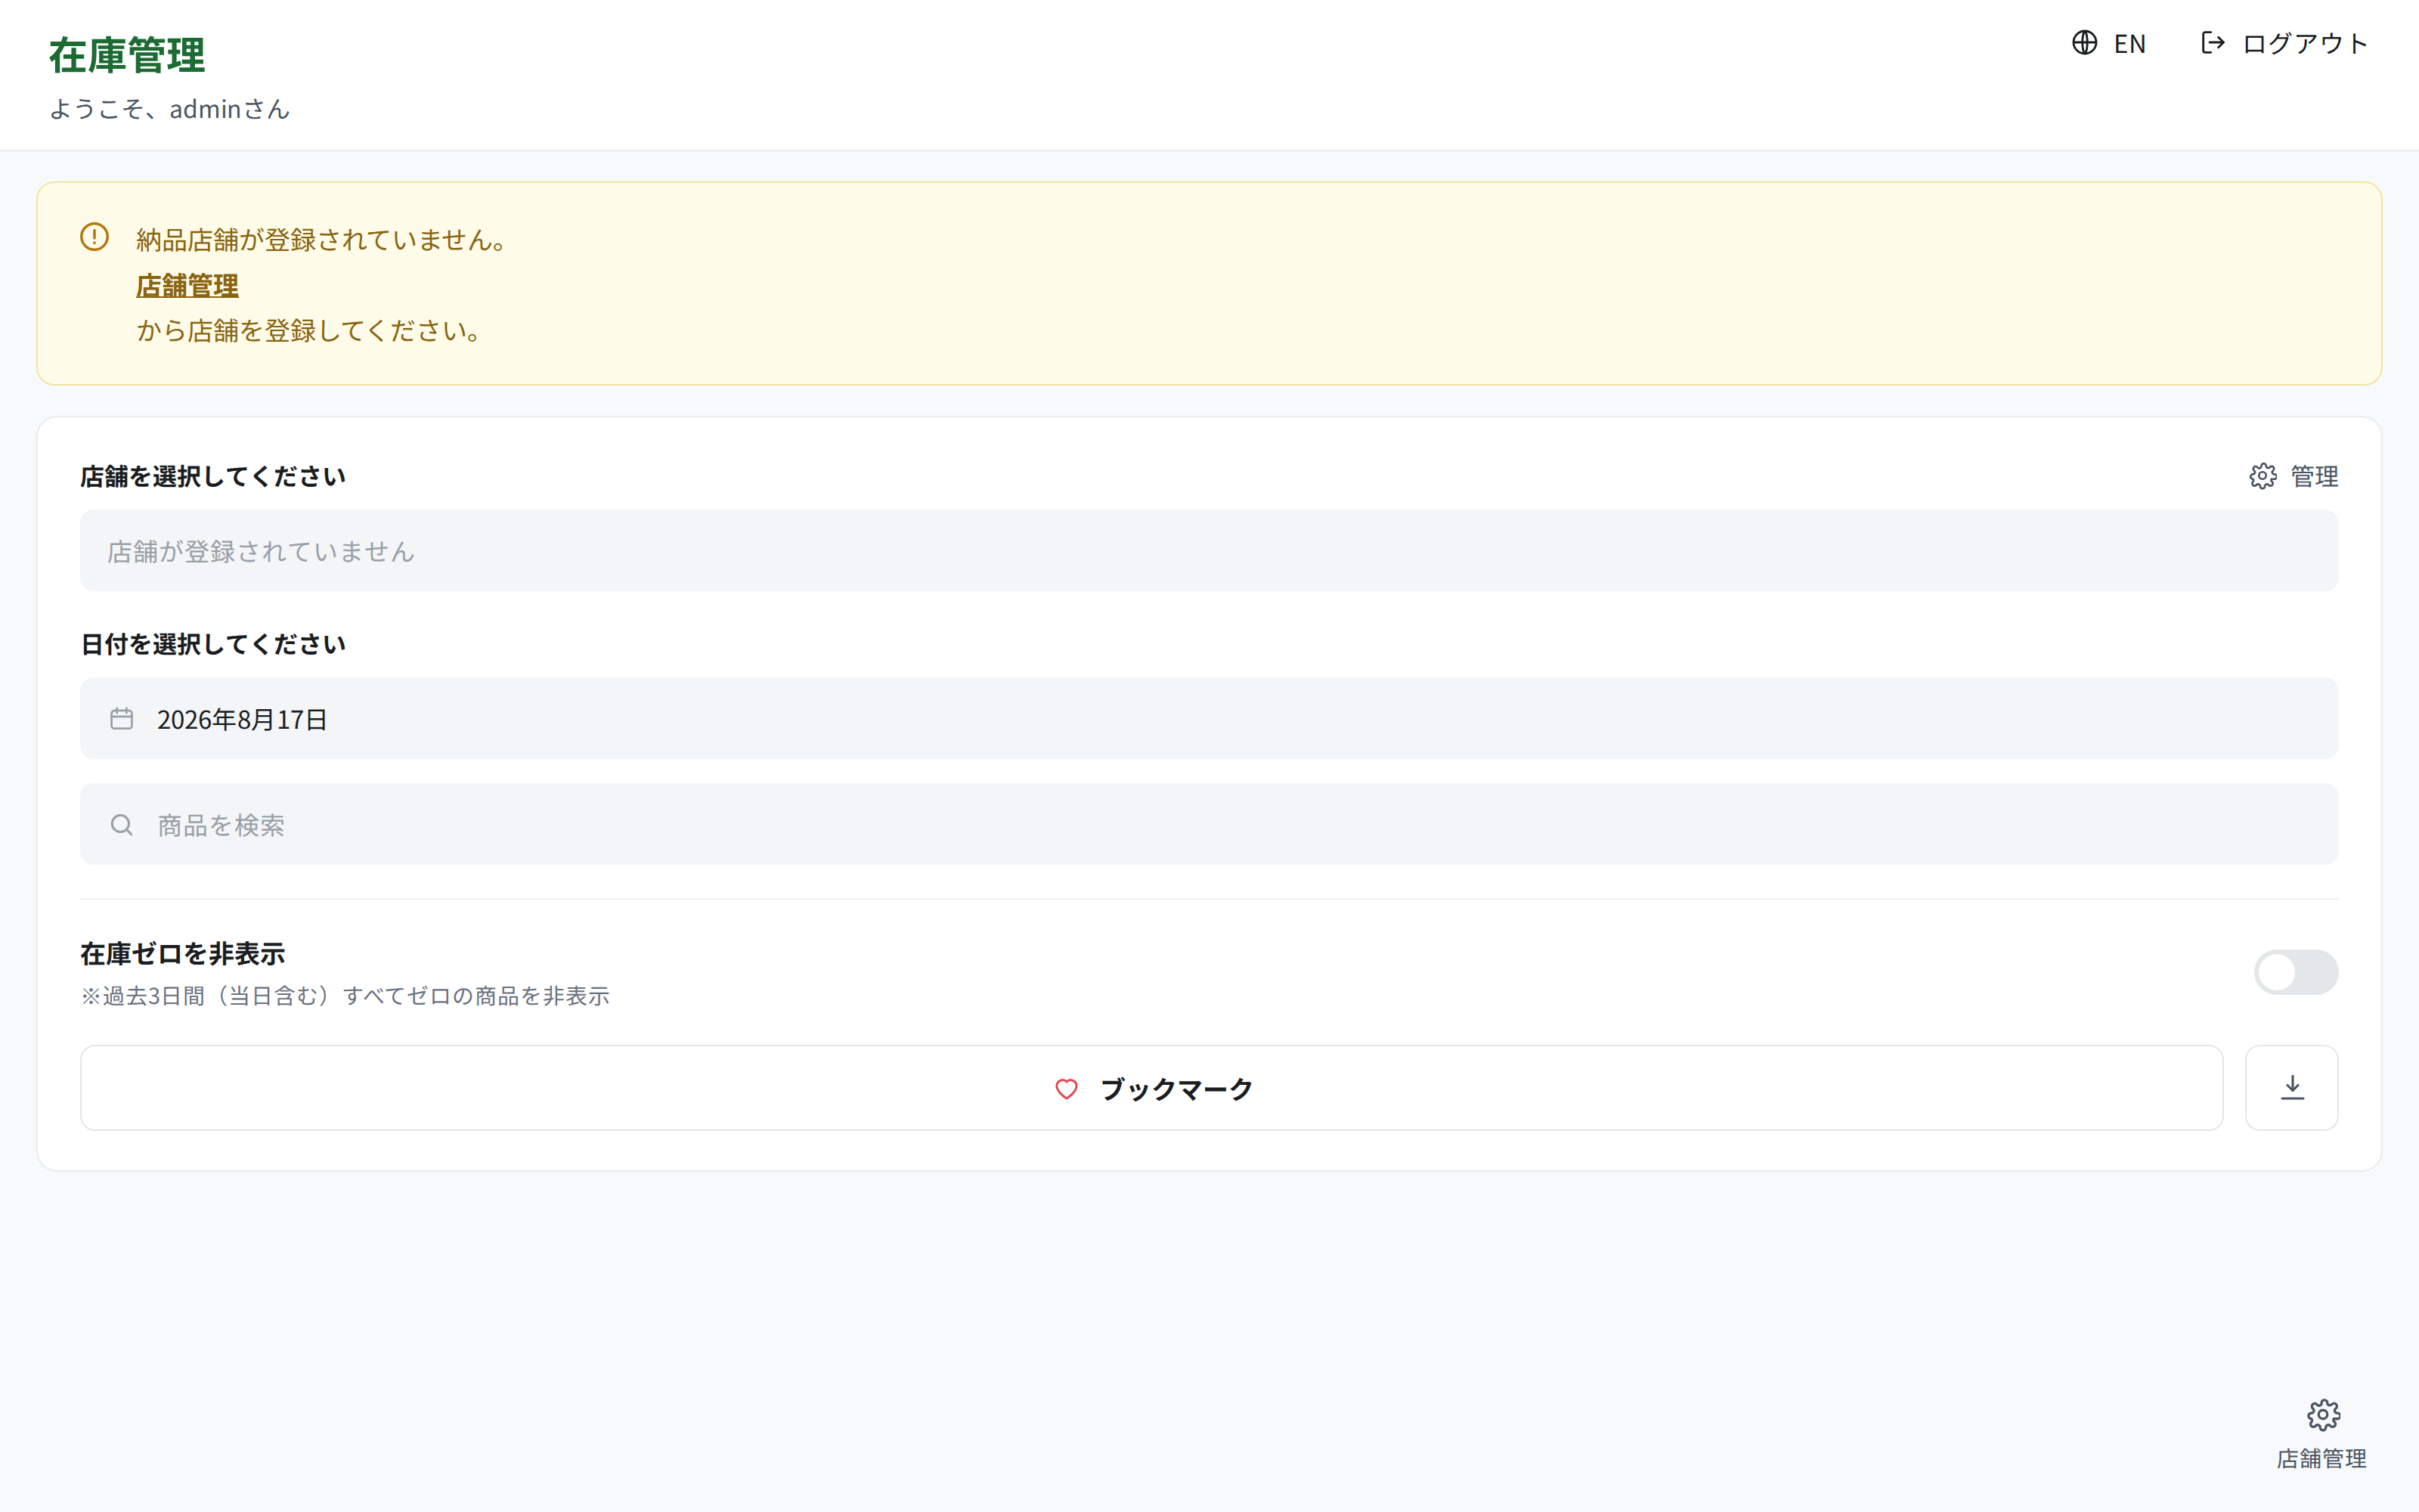Toggle the 在庫ゼロを非表示 switch

[2295, 972]
